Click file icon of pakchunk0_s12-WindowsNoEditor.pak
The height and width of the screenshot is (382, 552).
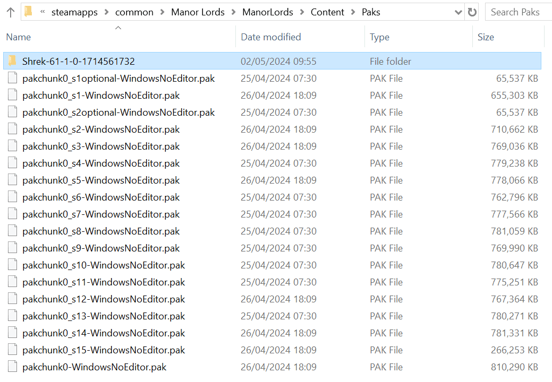[x=13, y=299]
